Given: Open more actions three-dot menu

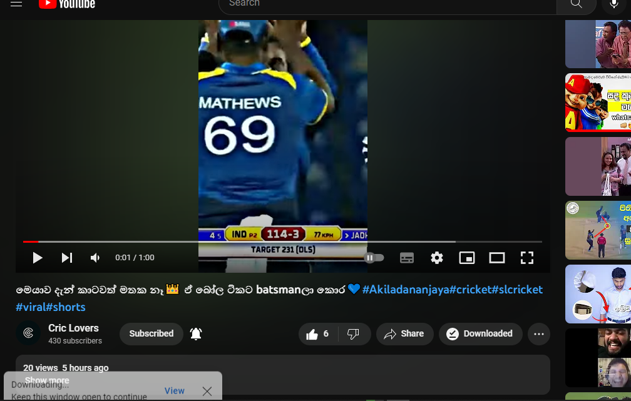Looking at the screenshot, I should click(x=539, y=334).
